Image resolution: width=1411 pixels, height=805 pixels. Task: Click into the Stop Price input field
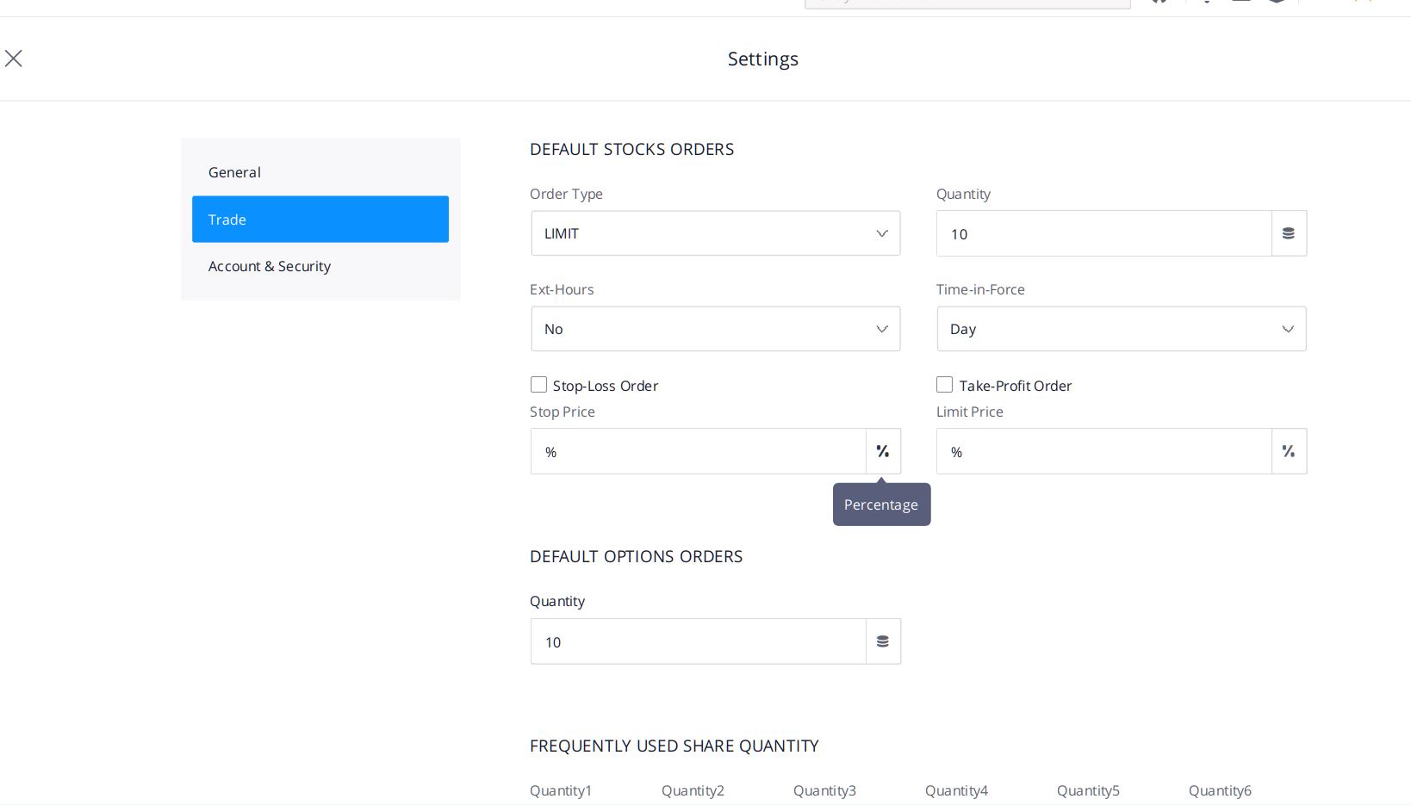(x=699, y=451)
